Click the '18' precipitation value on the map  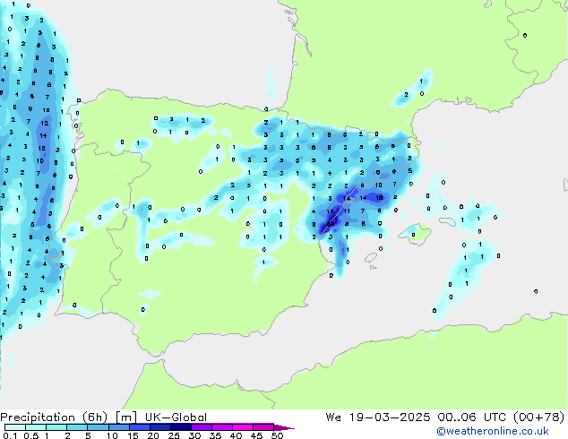[379, 197]
